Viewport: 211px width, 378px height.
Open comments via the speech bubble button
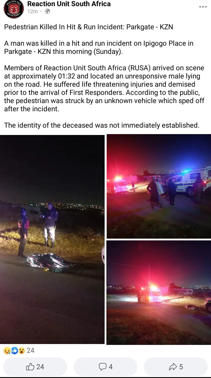(105, 367)
